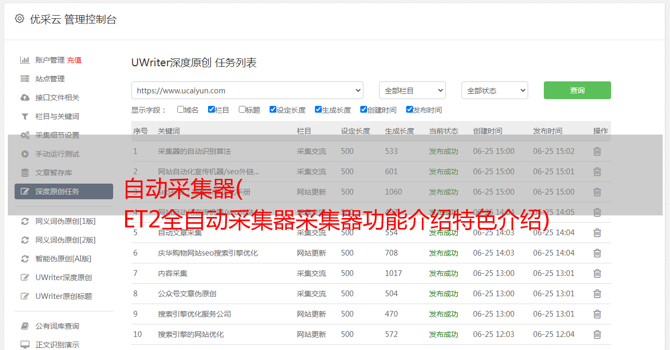This screenshot has height=350, width=670.
Task: Click trash icon for row 内容采集
Action: pyautogui.click(x=597, y=273)
